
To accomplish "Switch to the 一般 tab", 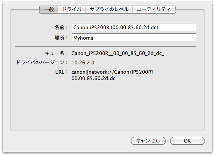I will 49,9.
